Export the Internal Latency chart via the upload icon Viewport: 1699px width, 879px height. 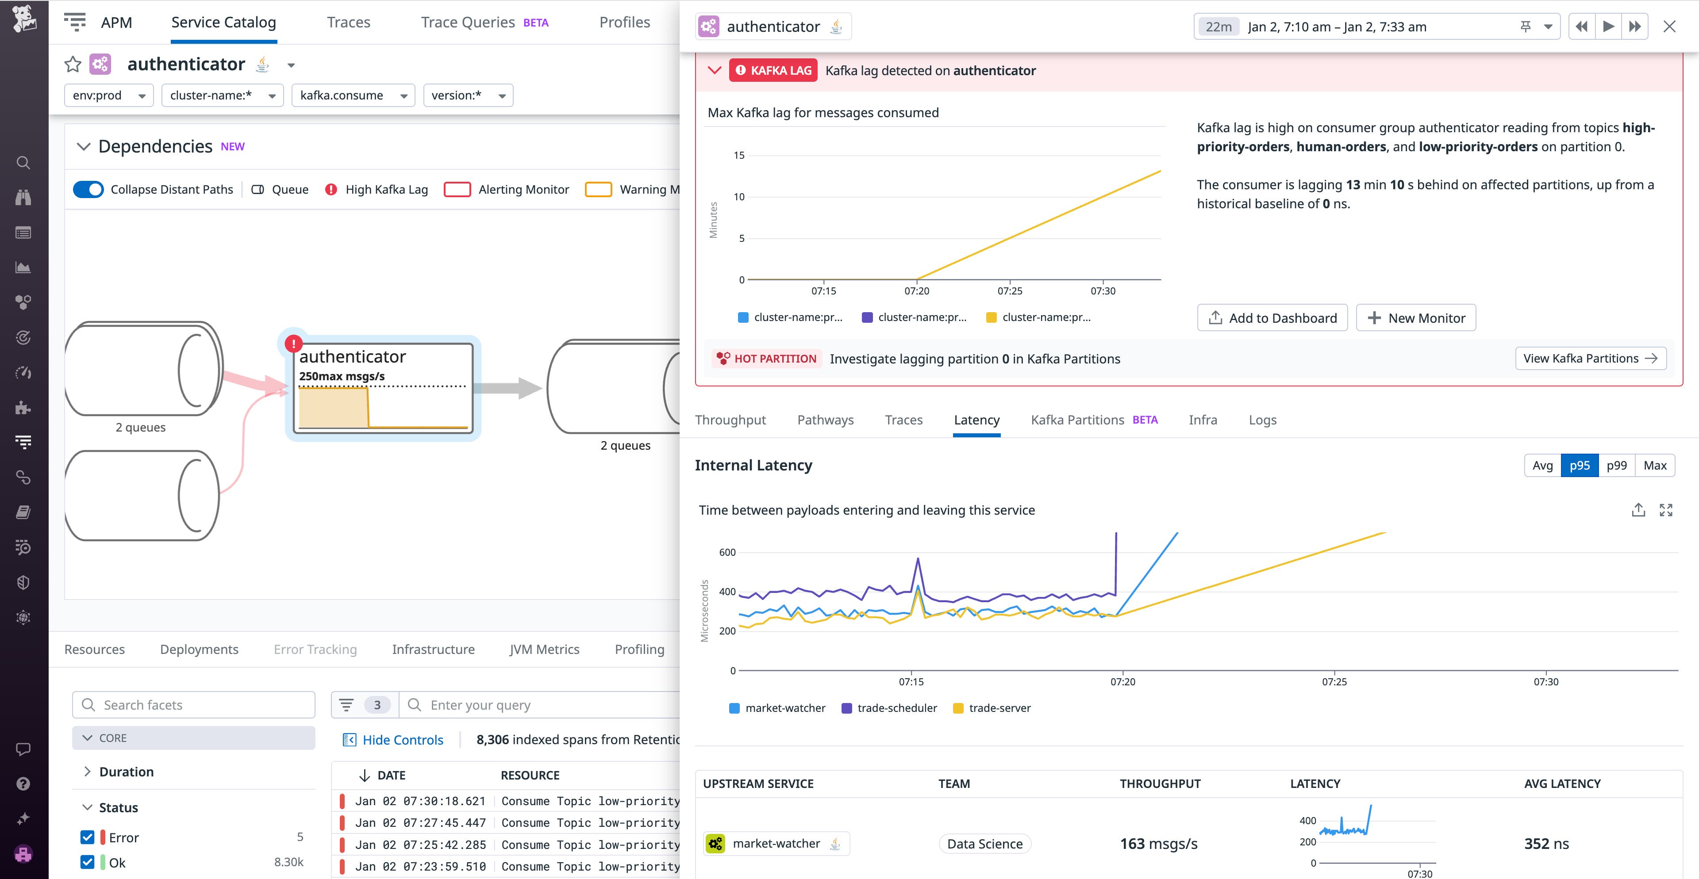[1638, 509]
